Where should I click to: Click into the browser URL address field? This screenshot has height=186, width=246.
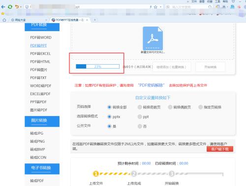[x=89, y=7]
